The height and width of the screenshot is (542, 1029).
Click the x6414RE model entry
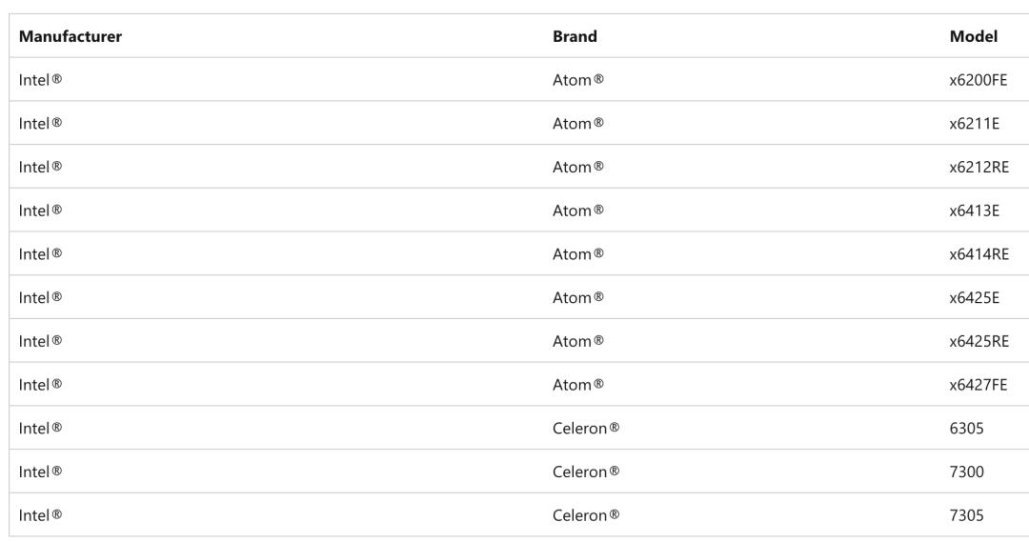tap(979, 254)
